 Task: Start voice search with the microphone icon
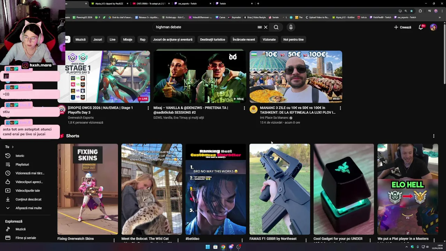(291, 27)
